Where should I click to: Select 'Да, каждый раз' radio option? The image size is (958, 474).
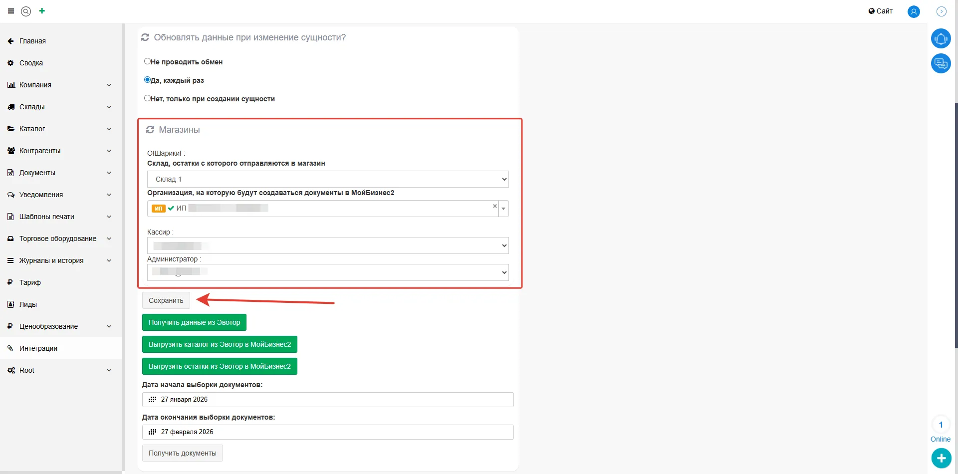point(147,80)
